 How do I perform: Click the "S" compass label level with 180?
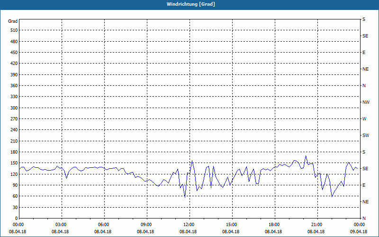[364, 152]
